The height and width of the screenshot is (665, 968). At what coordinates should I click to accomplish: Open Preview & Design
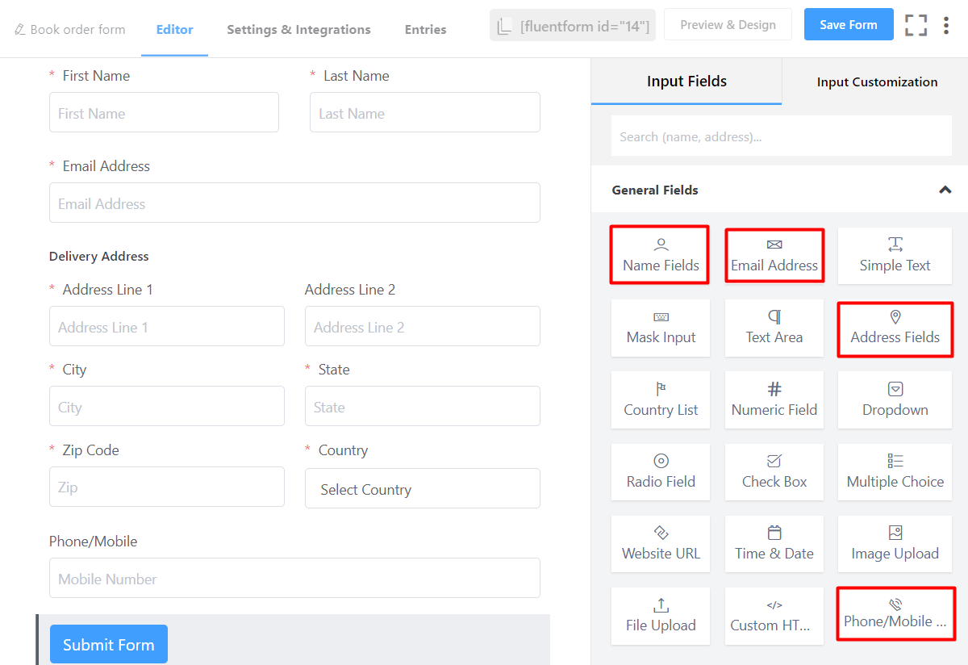[727, 24]
